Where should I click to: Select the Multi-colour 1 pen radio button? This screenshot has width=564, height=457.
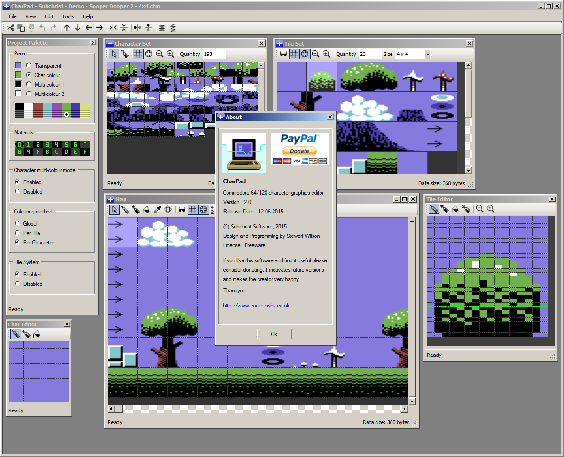pyautogui.click(x=29, y=84)
